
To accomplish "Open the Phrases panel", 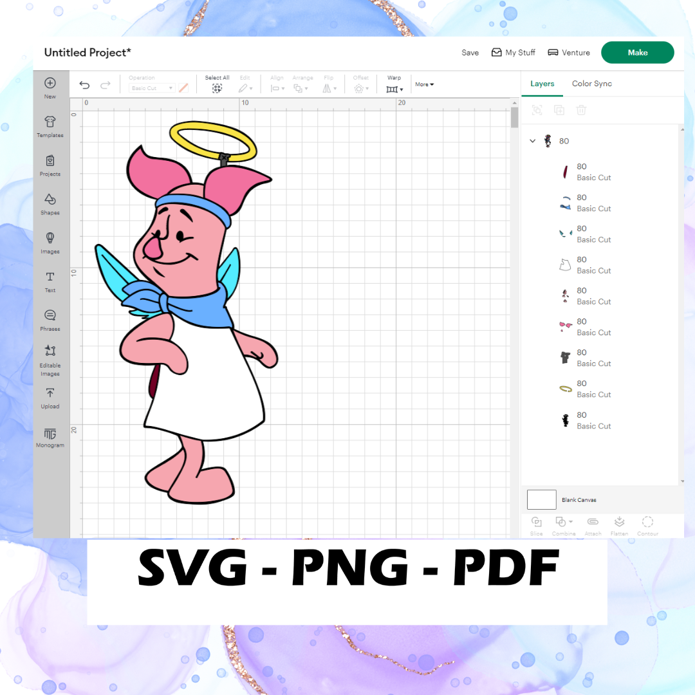I will tap(50, 320).
